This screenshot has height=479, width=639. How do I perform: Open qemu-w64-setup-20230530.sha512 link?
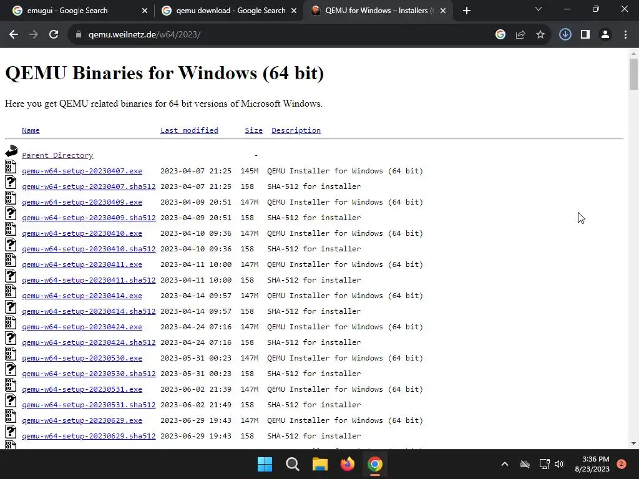89,374
